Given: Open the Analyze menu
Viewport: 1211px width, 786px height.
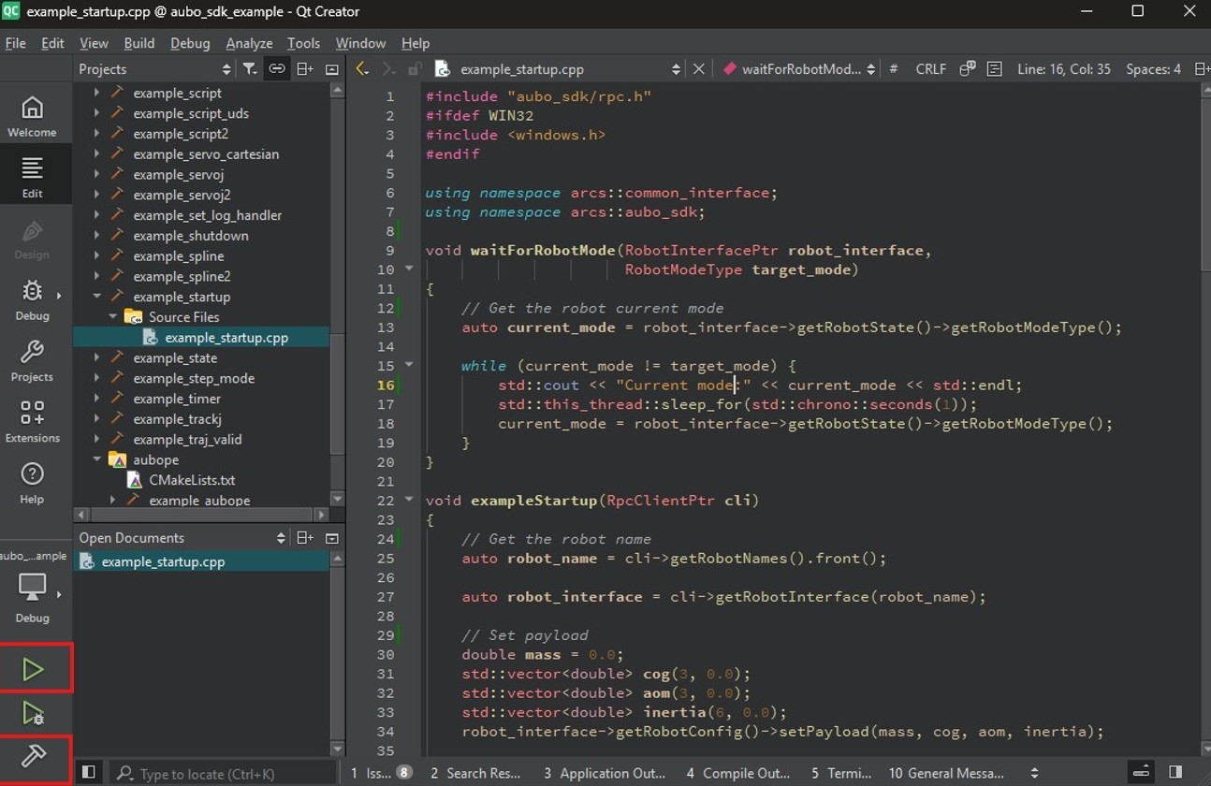Looking at the screenshot, I should [x=249, y=43].
